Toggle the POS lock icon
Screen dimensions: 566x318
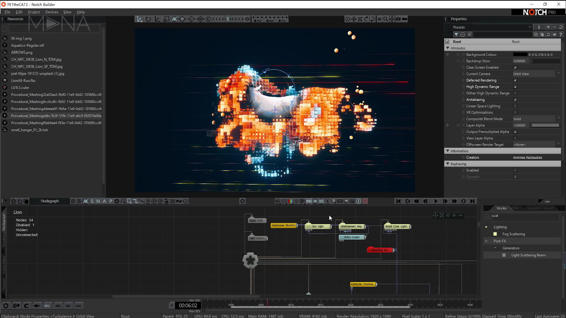click(x=258, y=19)
